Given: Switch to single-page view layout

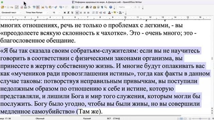Looking at the screenshot, I should coord(178,119).
